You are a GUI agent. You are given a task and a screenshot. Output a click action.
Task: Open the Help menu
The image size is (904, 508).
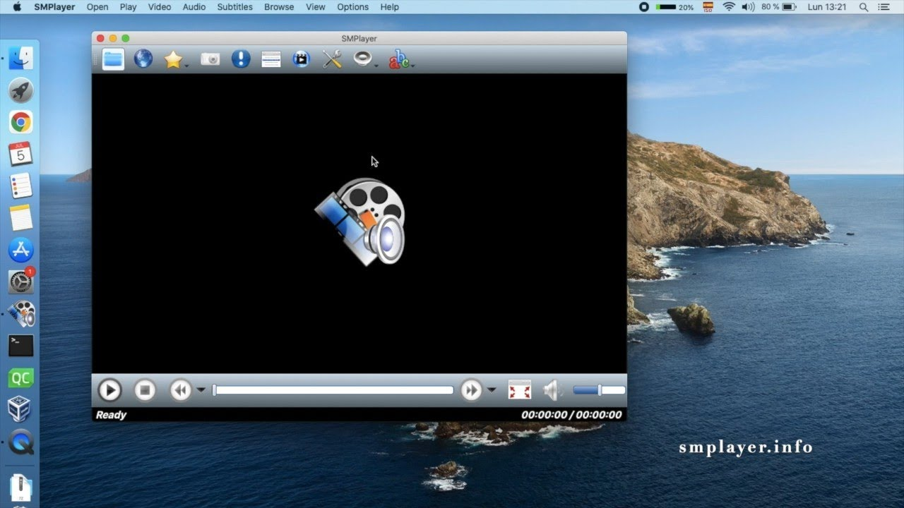coord(389,7)
